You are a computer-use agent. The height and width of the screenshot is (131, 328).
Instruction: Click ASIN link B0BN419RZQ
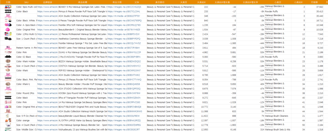(x=134, y=120)
